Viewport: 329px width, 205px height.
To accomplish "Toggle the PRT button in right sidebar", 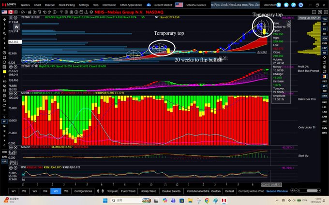I will click(325, 82).
